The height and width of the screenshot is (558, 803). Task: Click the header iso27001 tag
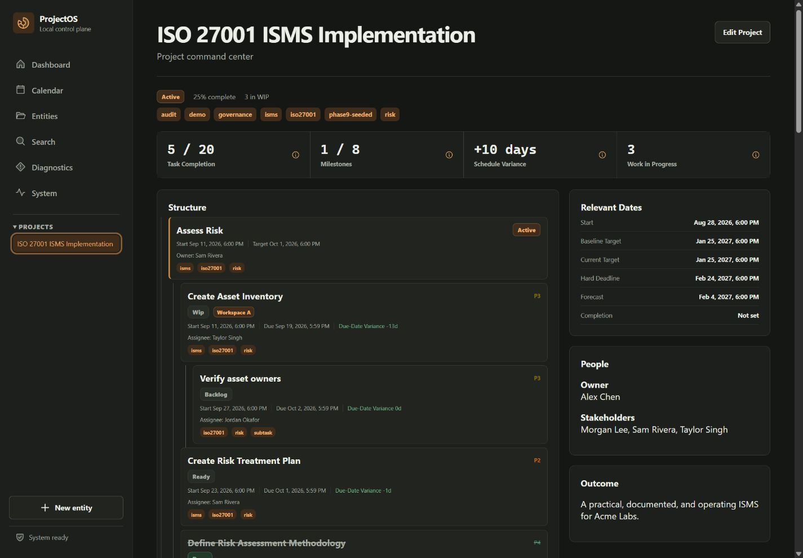coord(303,114)
